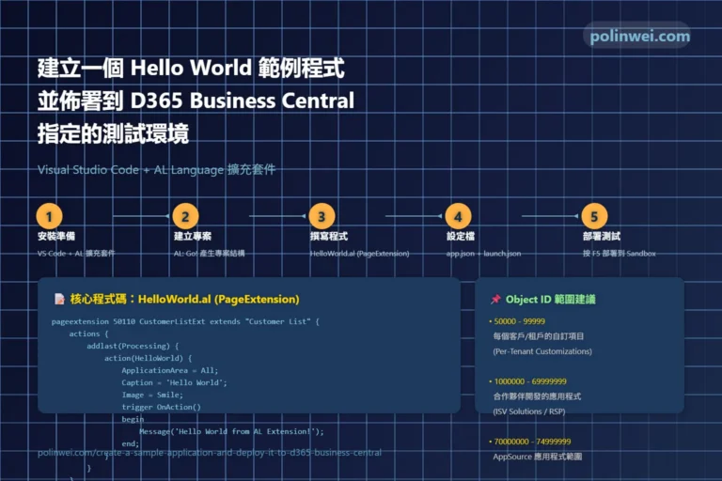
Task: Click the addlast(Processing) { code line
Action: pyautogui.click(x=133, y=346)
